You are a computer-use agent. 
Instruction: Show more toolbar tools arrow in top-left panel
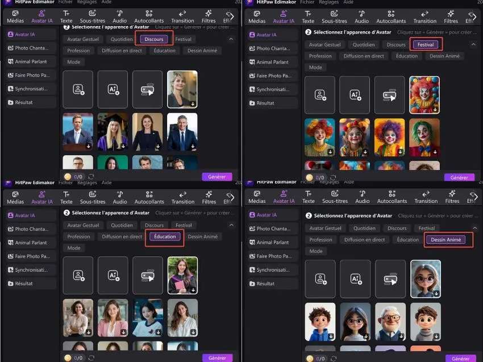(231, 16)
